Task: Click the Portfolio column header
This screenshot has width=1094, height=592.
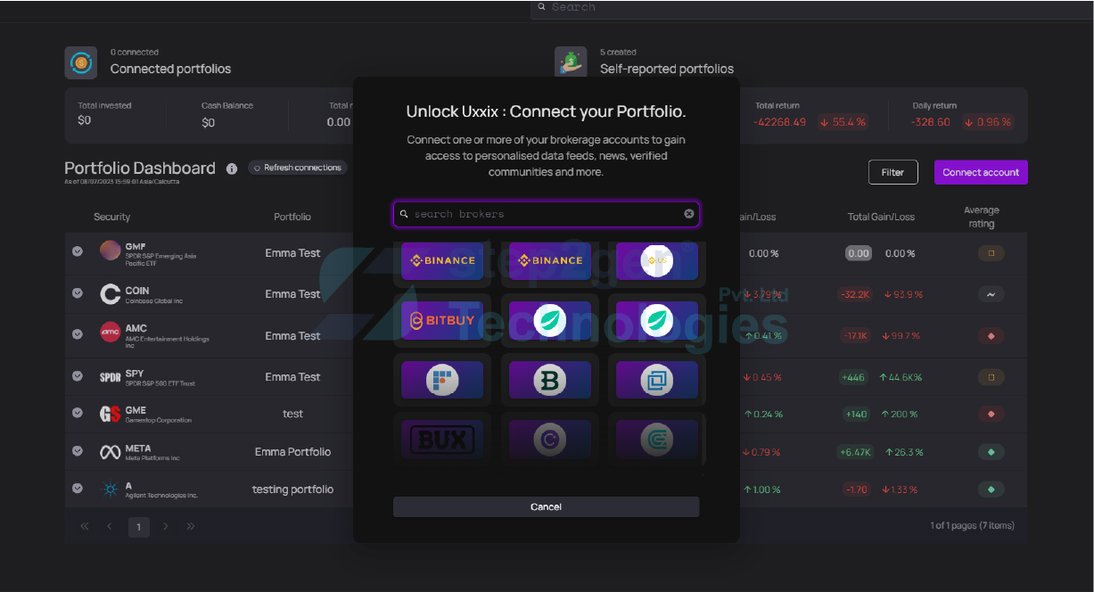Action: click(x=292, y=217)
